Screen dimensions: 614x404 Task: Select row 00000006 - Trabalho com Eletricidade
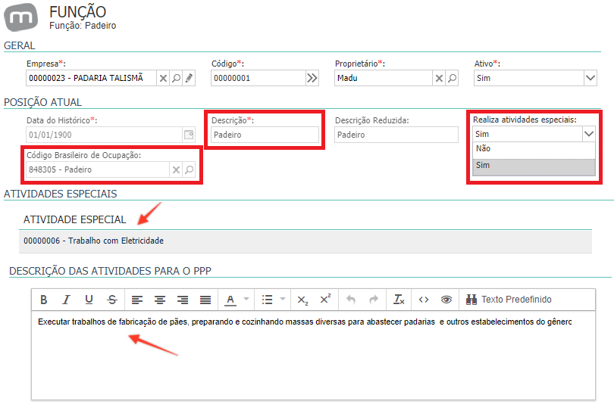click(305, 241)
